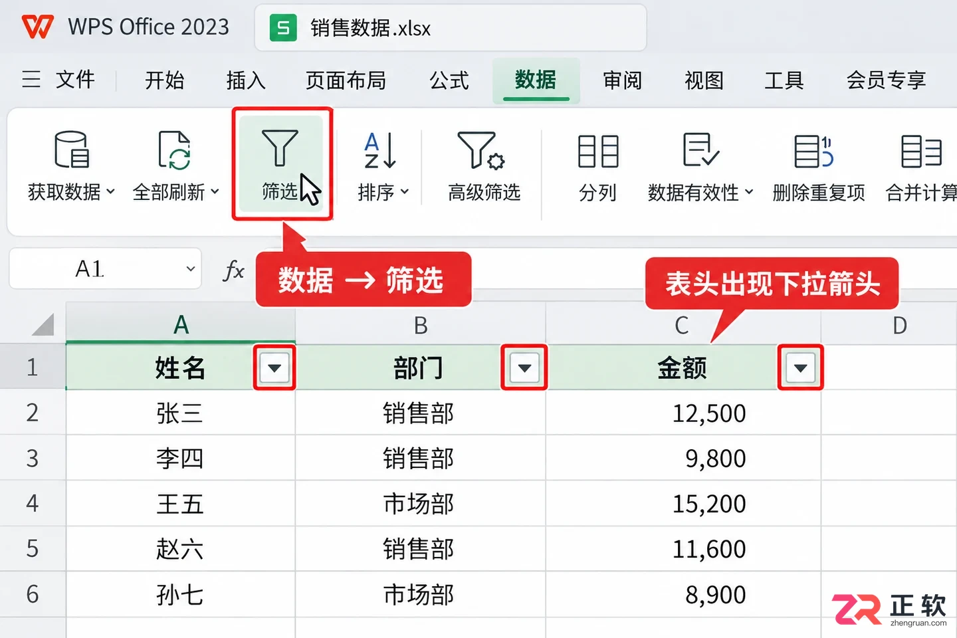This screenshot has height=638, width=957.
Task: Select the 销售部 cell in row 5
Action: tap(420, 548)
